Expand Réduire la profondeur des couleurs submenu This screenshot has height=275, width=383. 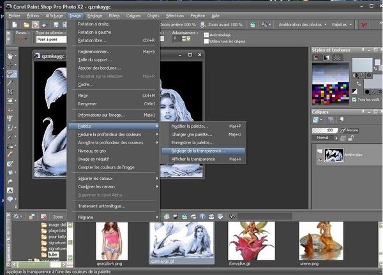pyautogui.click(x=114, y=135)
